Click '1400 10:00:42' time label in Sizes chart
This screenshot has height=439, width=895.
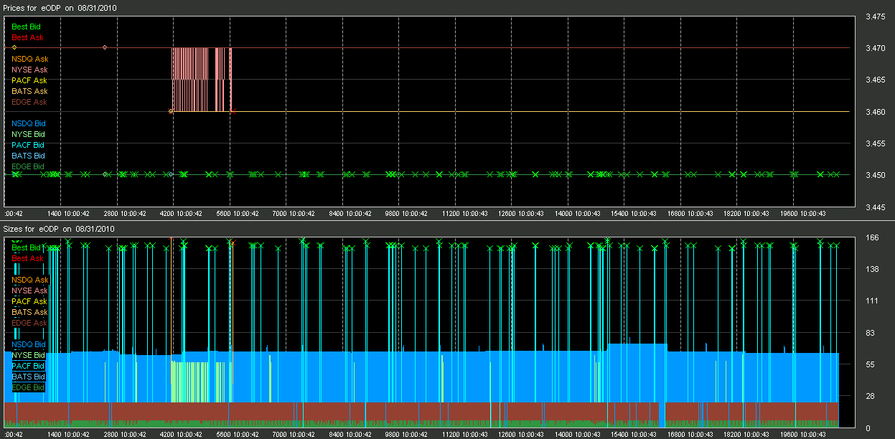[x=68, y=435]
